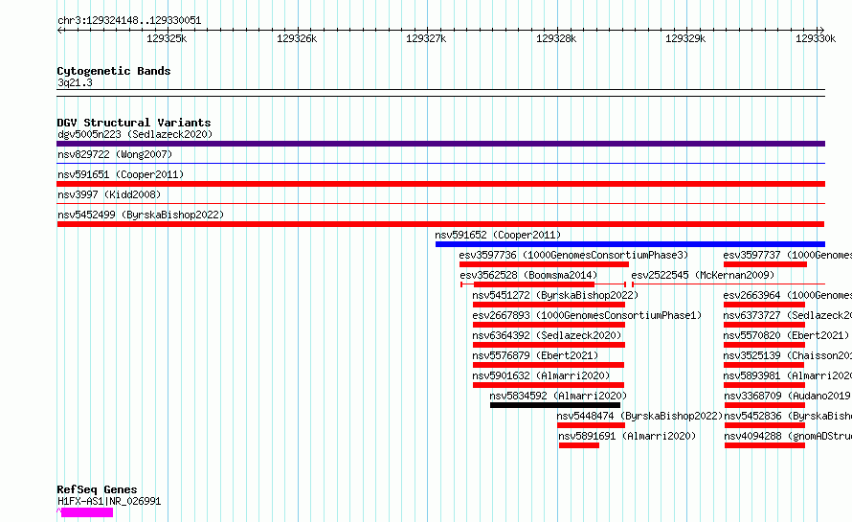Viewport: 852px width, 522px height.
Task: Click the nsv5893981 variant label
Action: pos(787,375)
